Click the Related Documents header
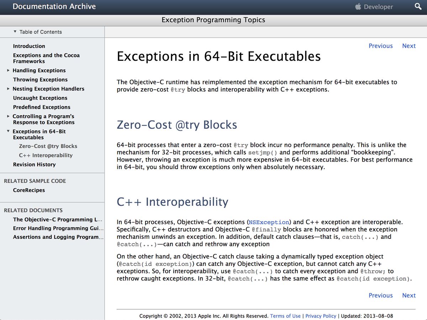Viewport: 427px width, 320px height. [x=33, y=210]
